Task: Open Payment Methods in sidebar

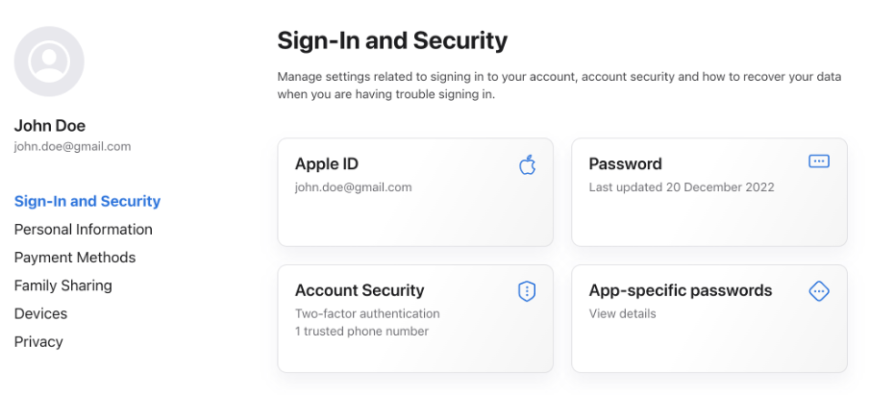Action: pyautogui.click(x=75, y=258)
